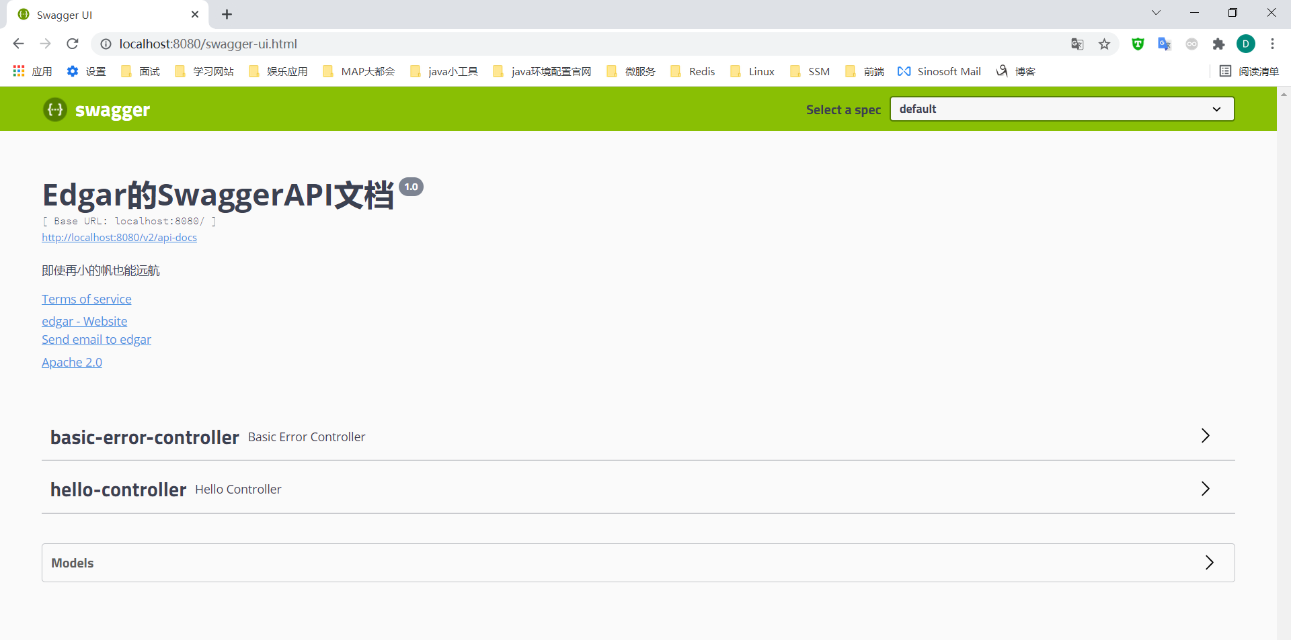Image resolution: width=1291 pixels, height=640 pixels.
Task: Open the Chrome three-dot menu
Action: tap(1272, 44)
